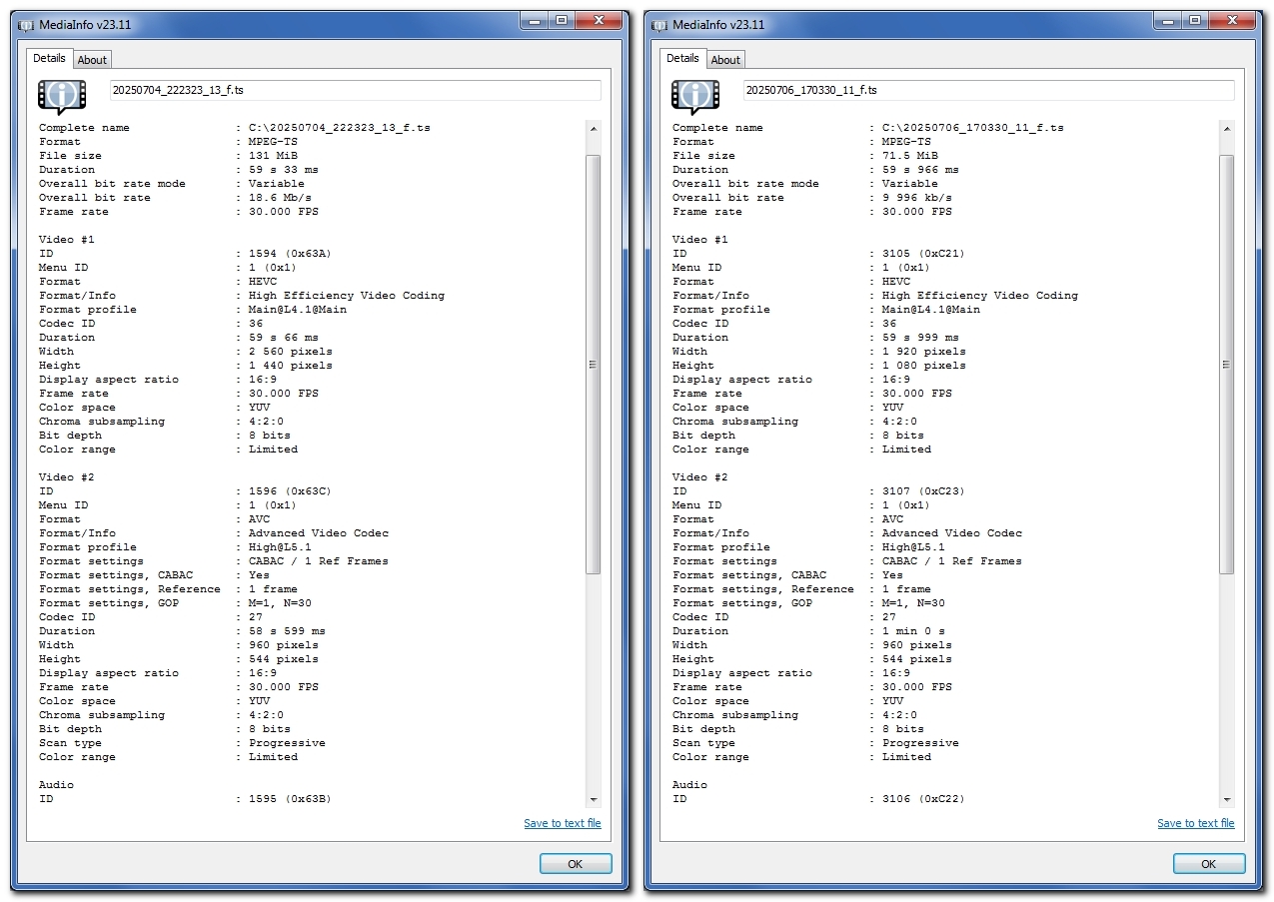Click ID value '3105 (0xC21)'

[x=923, y=254]
